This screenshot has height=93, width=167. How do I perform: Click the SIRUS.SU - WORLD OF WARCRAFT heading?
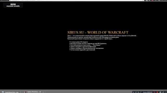(x=98, y=33)
